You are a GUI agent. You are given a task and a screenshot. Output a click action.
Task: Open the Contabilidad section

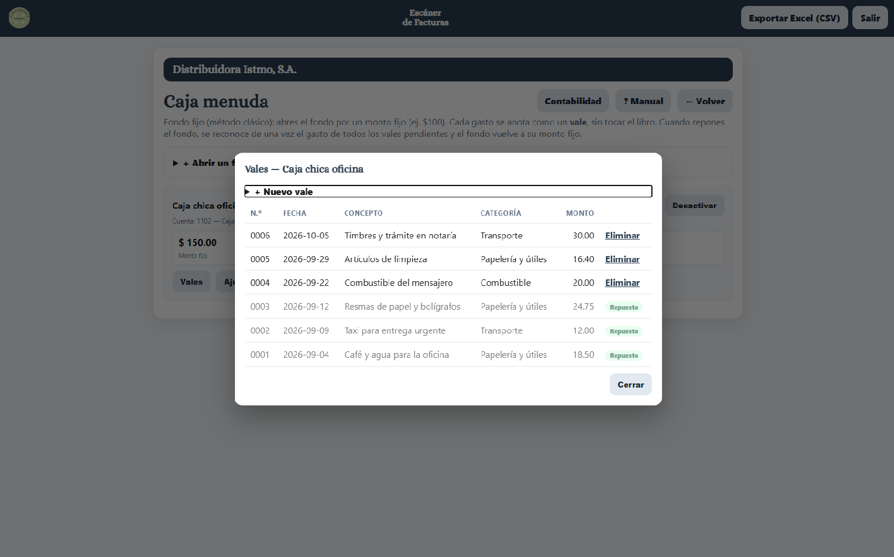pyautogui.click(x=573, y=101)
